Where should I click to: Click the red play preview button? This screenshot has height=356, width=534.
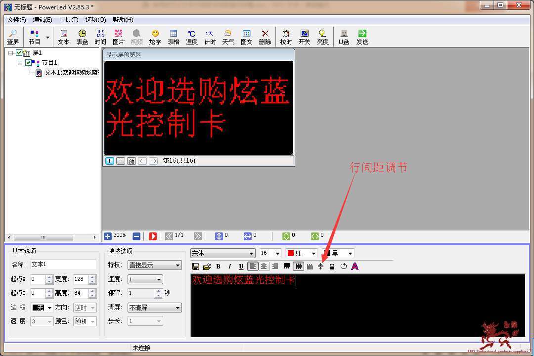(x=153, y=236)
